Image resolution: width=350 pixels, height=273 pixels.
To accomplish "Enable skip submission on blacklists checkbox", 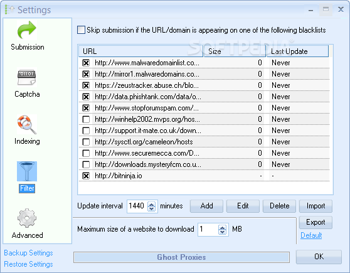I will click(81, 30).
